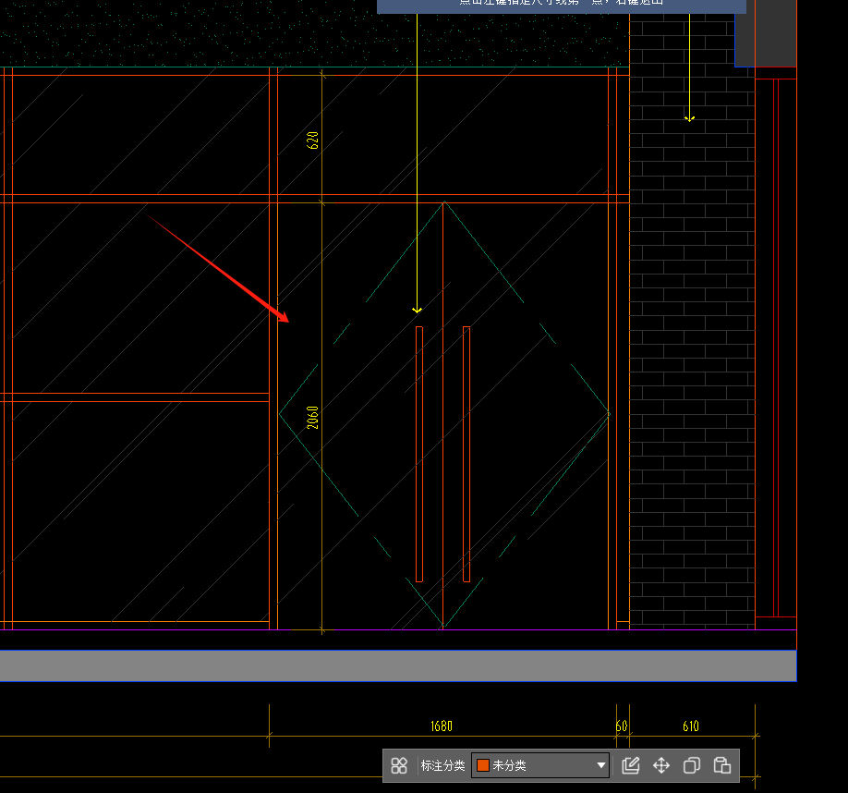Click the copy annotation icon
Screen dimensions: 848x793
pyautogui.click(x=692, y=765)
